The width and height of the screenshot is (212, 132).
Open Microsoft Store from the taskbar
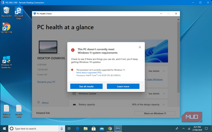[x=94, y=129]
